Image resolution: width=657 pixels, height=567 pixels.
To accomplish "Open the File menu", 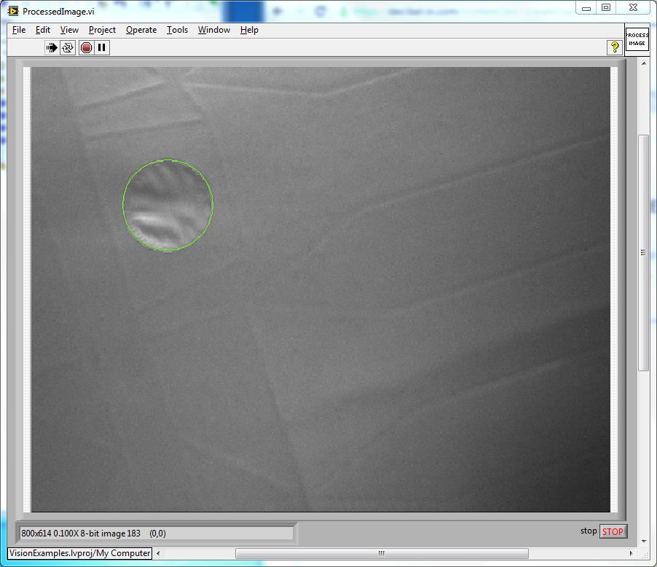I will (19, 30).
